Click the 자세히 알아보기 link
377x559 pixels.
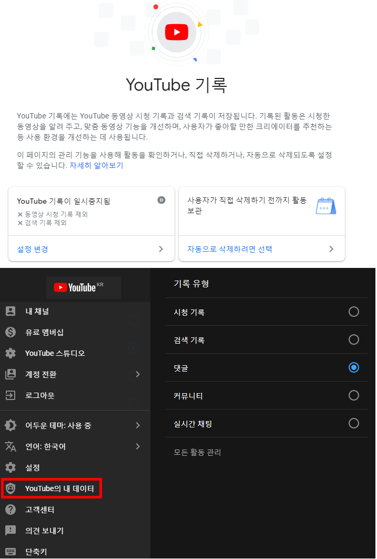pyautogui.click(x=96, y=165)
